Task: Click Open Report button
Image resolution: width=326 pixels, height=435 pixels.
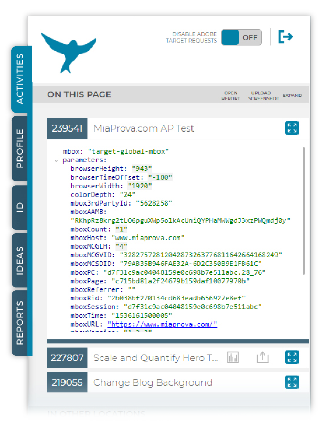Action: [x=231, y=96]
